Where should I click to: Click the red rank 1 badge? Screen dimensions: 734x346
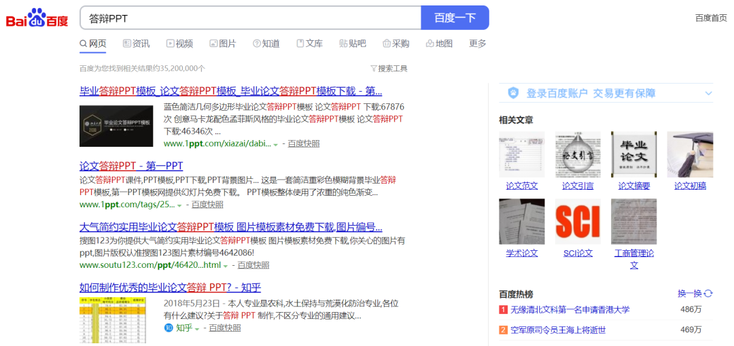503,309
